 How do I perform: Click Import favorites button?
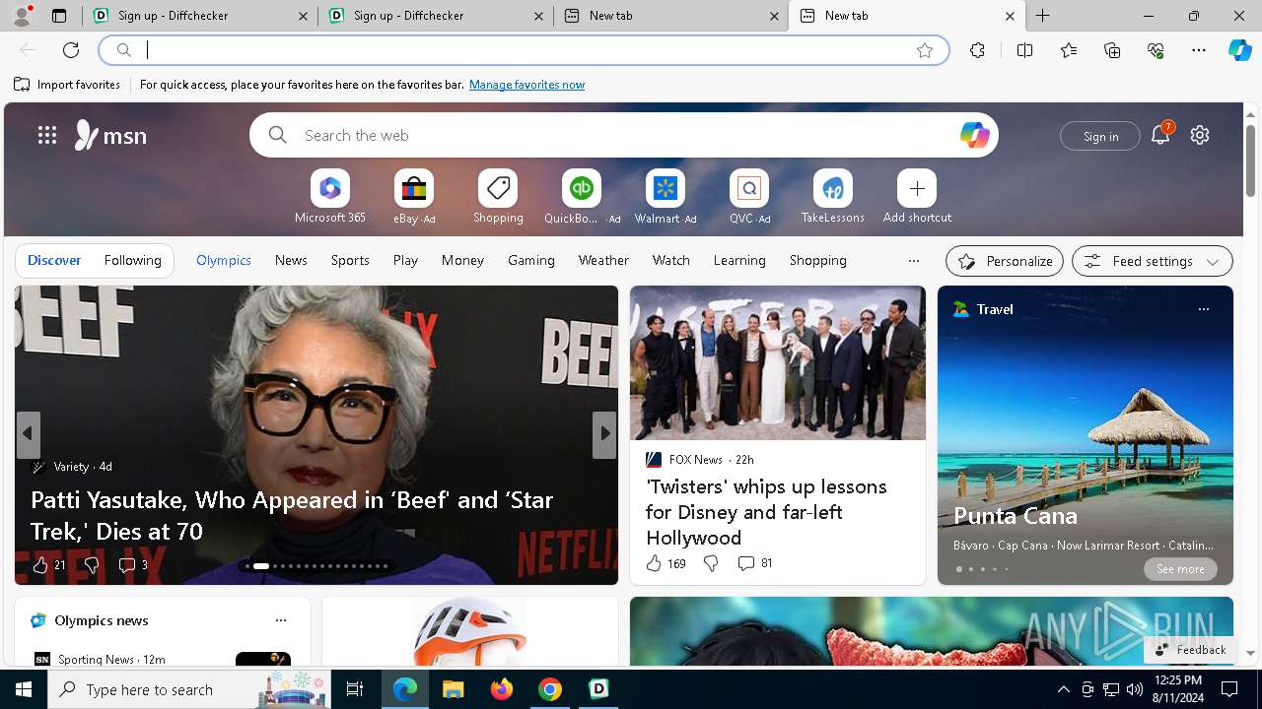67,85
